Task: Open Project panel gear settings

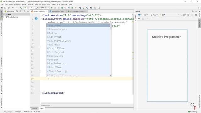Action: pyautogui.click(x=24, y=11)
